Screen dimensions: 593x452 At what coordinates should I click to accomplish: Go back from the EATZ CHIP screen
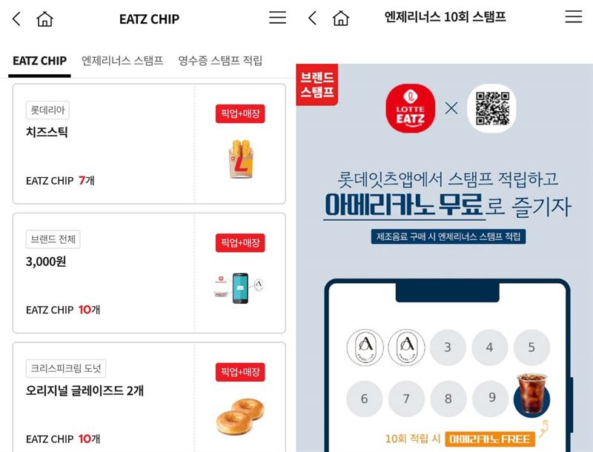tap(16, 19)
